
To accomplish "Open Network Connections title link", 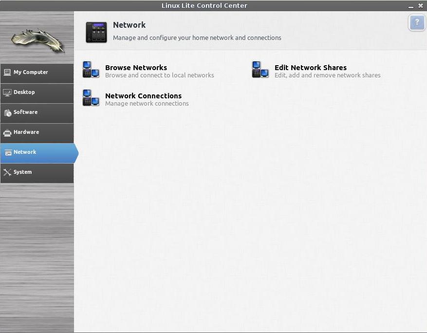I will coord(143,95).
